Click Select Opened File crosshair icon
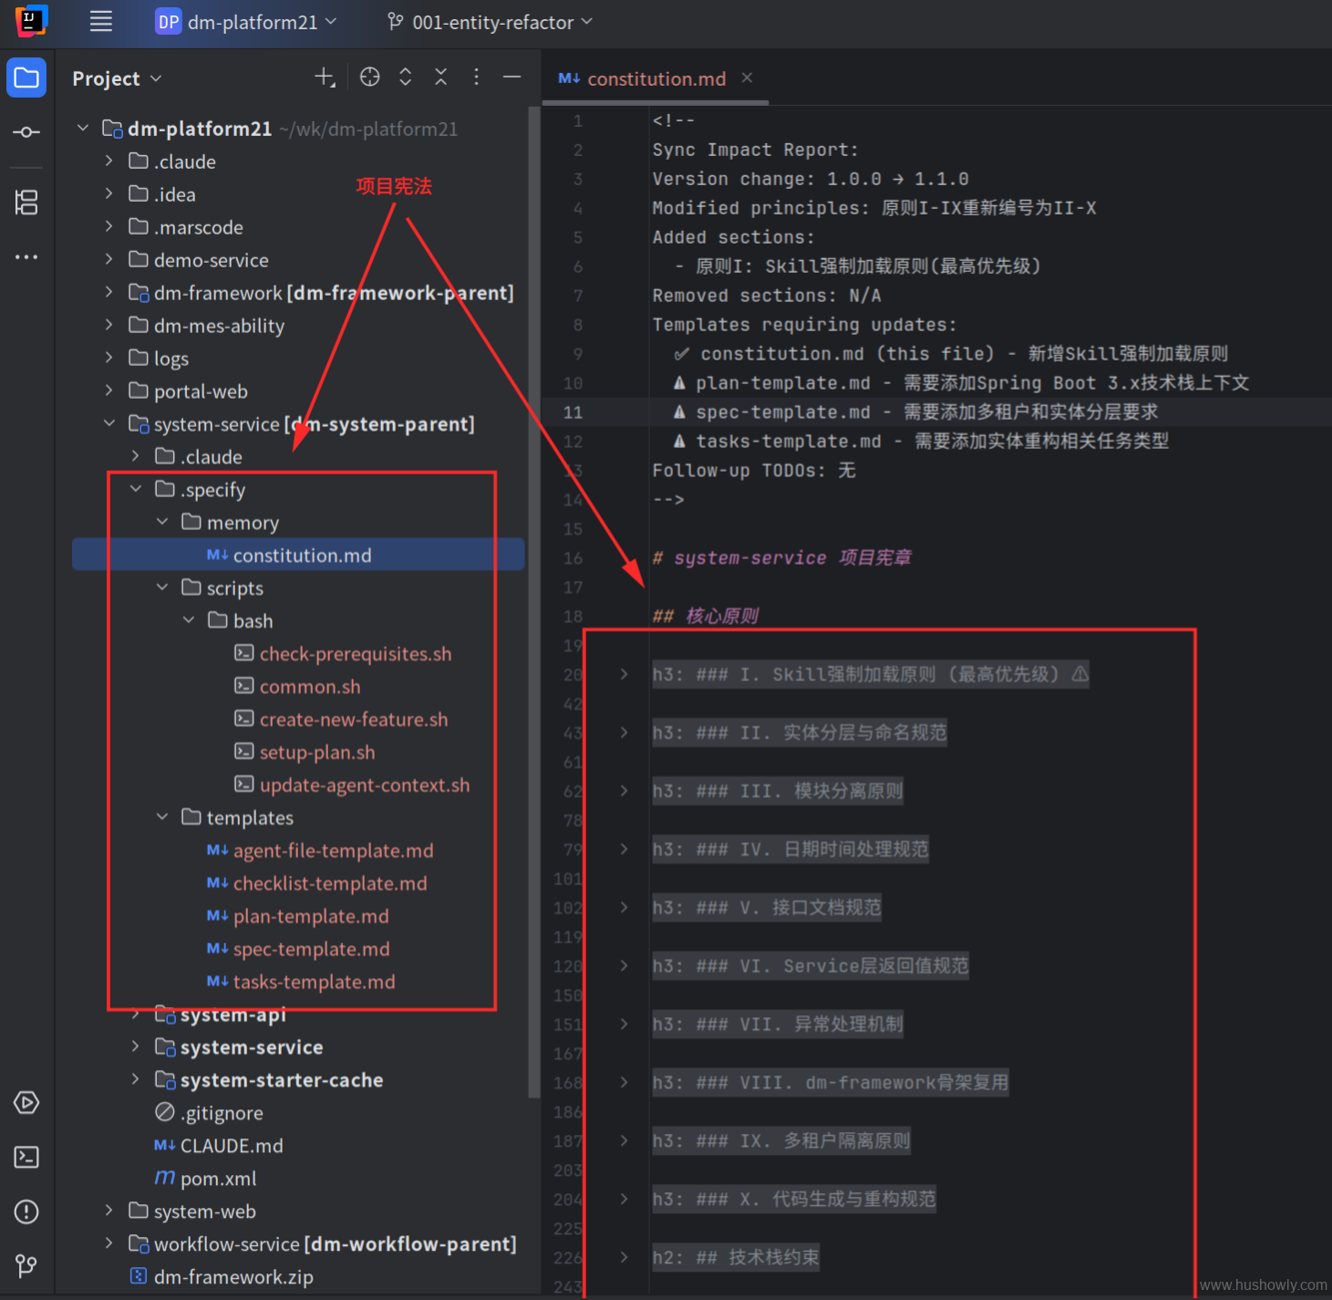Screen dimensions: 1332x1300 point(369,78)
